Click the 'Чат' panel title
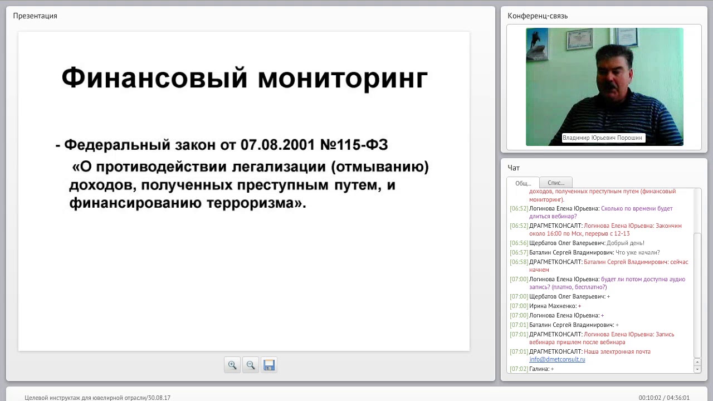Viewport: 713px width, 401px height. [514, 168]
